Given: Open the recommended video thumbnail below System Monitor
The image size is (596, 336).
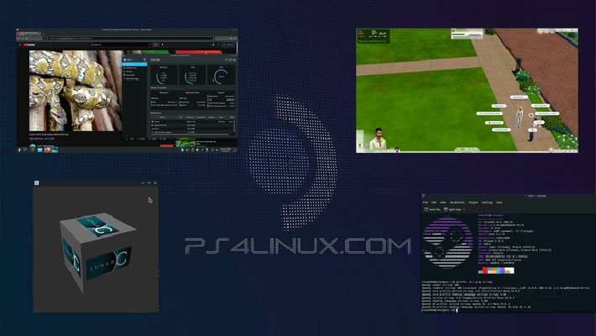Looking at the screenshot, I should tap(186, 143).
